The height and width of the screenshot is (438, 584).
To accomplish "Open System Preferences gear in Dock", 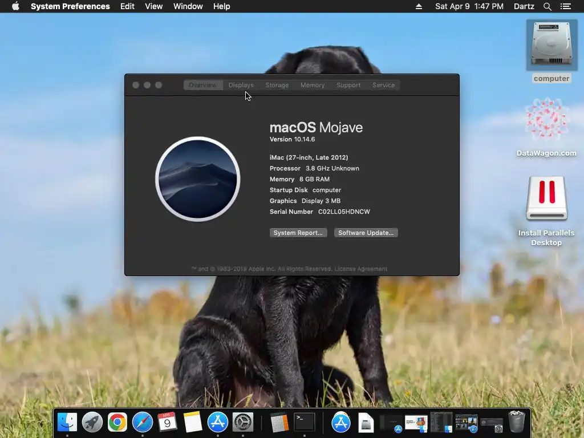I will (243, 422).
